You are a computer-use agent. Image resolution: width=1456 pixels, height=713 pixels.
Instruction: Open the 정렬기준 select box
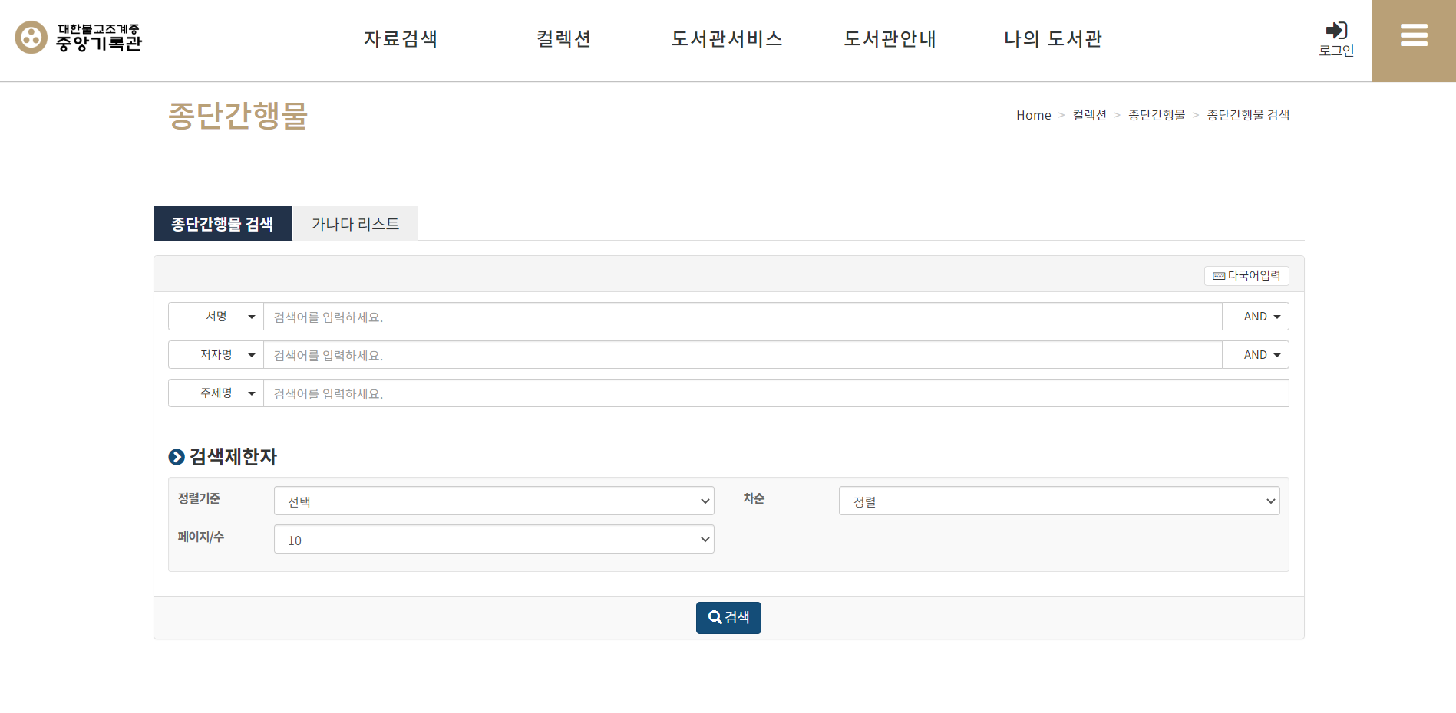[x=494, y=501]
